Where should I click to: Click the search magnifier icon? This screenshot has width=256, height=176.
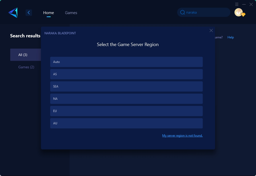[182, 12]
